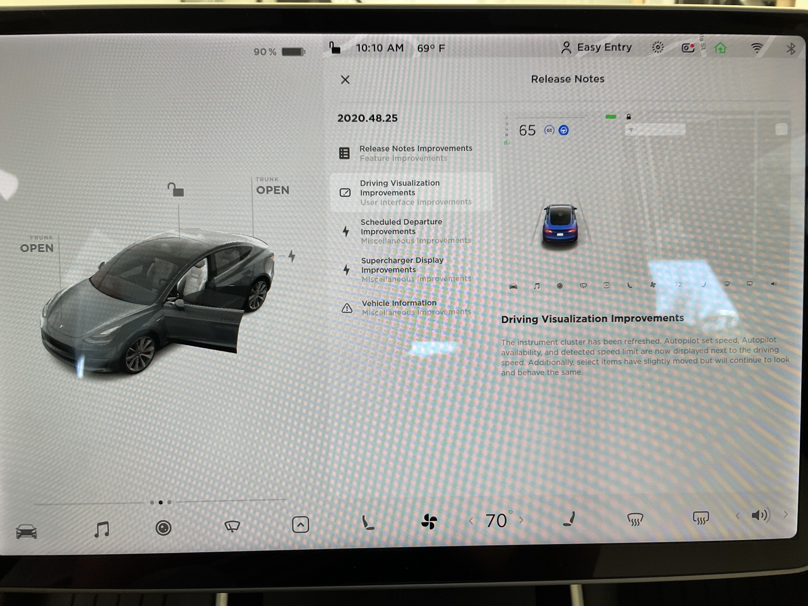Increase cabin temperature with the right arrow

tap(521, 520)
